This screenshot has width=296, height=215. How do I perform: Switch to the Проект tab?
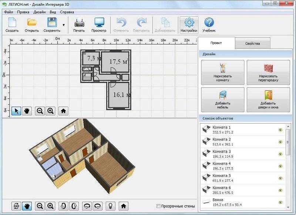click(x=216, y=43)
